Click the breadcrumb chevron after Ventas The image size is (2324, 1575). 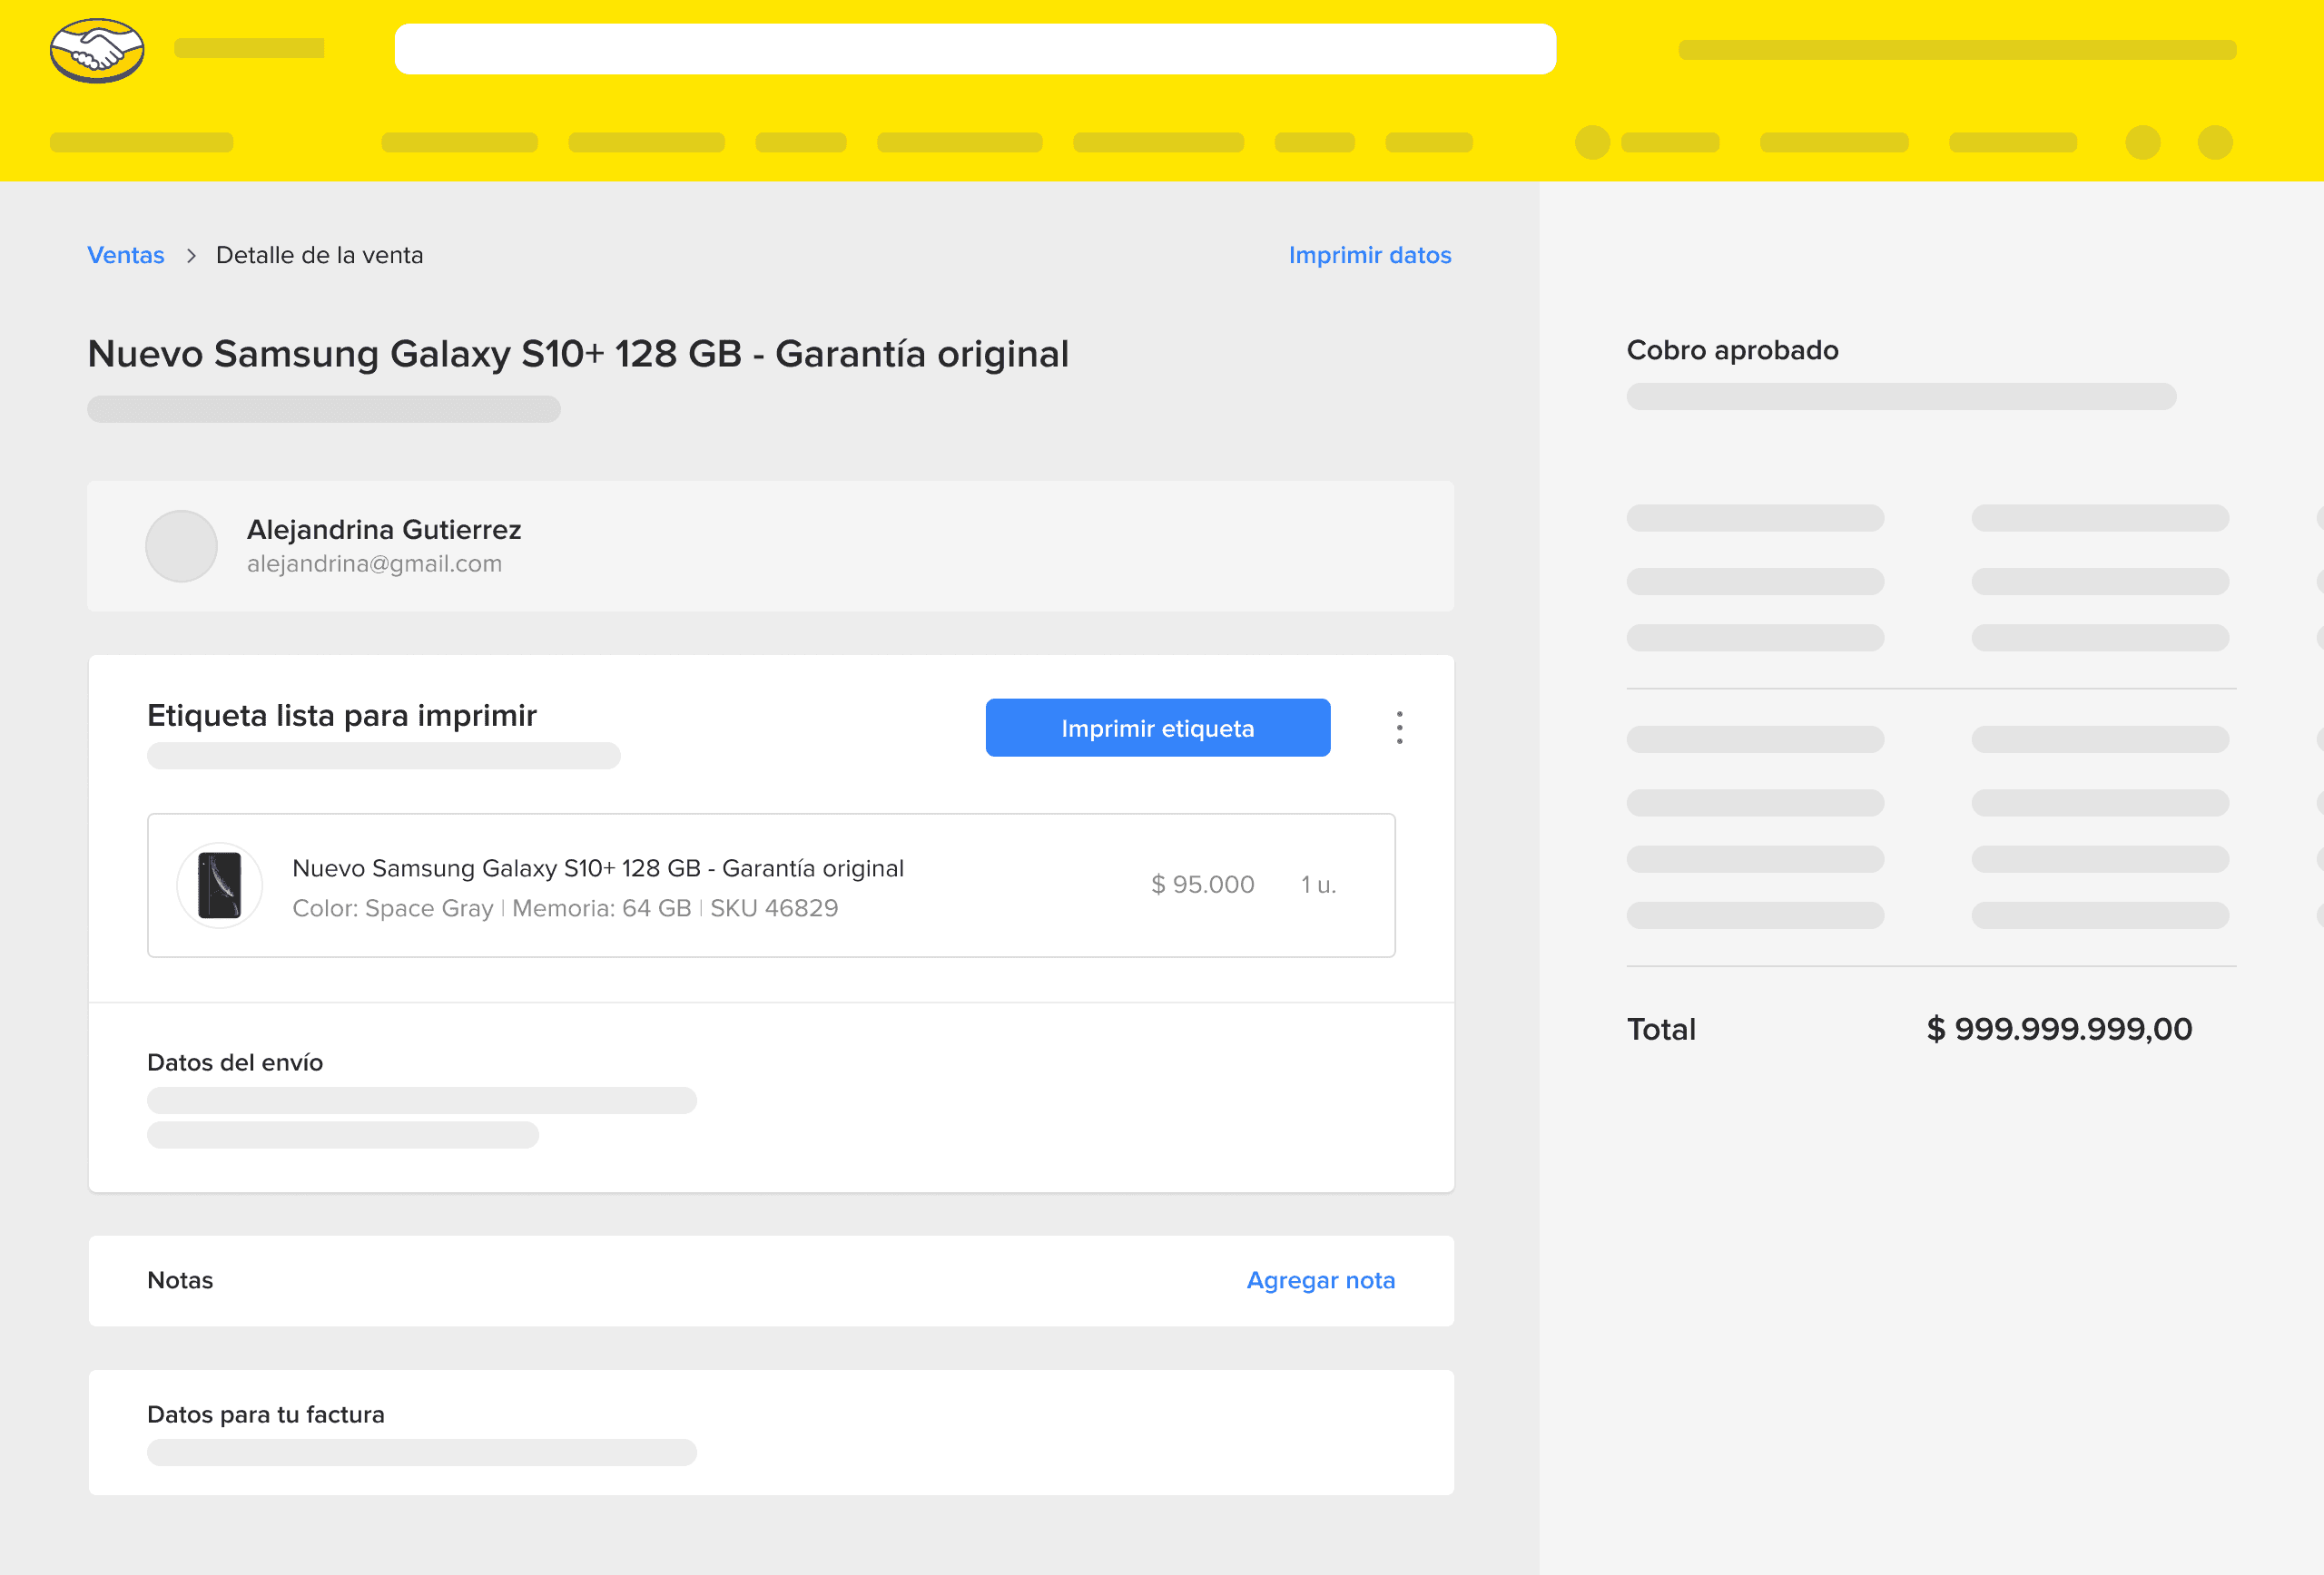tap(190, 256)
